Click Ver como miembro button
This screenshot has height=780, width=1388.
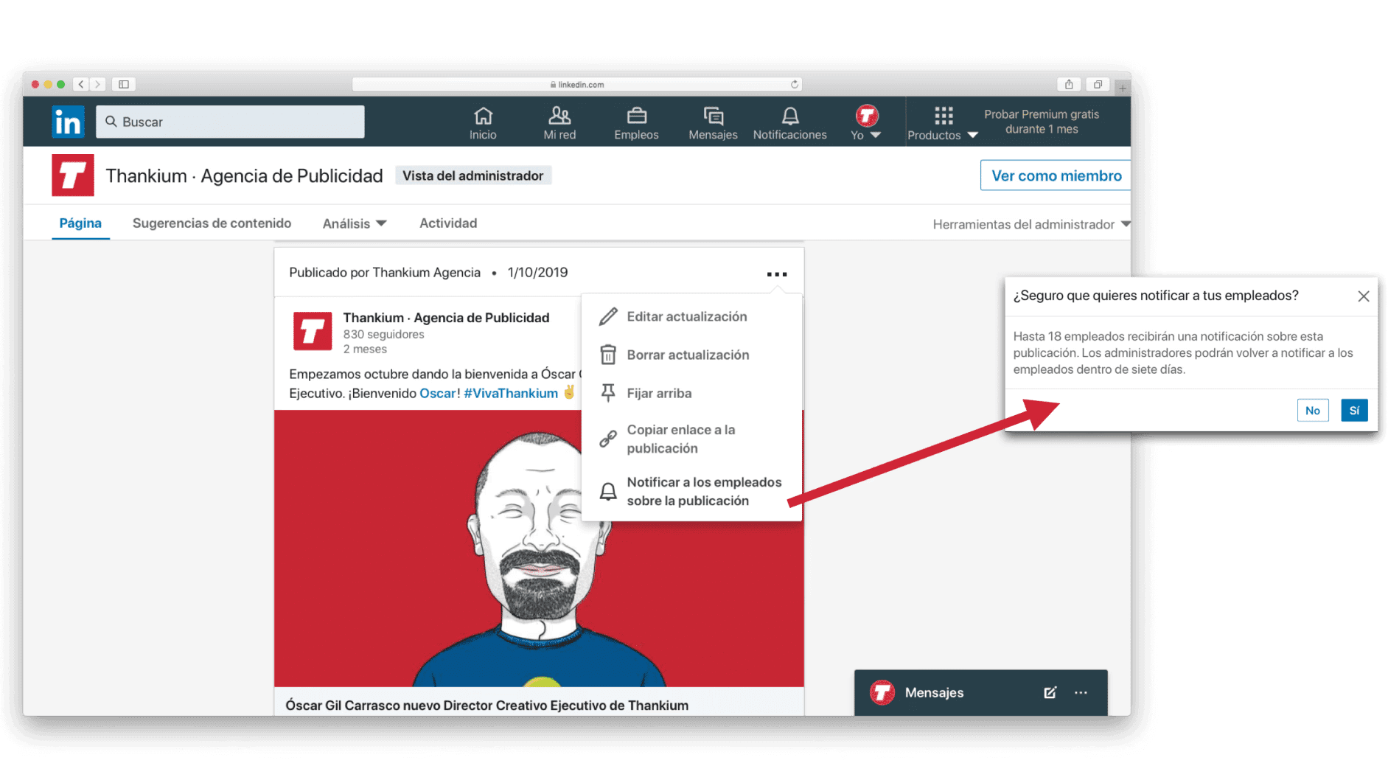tap(1056, 175)
